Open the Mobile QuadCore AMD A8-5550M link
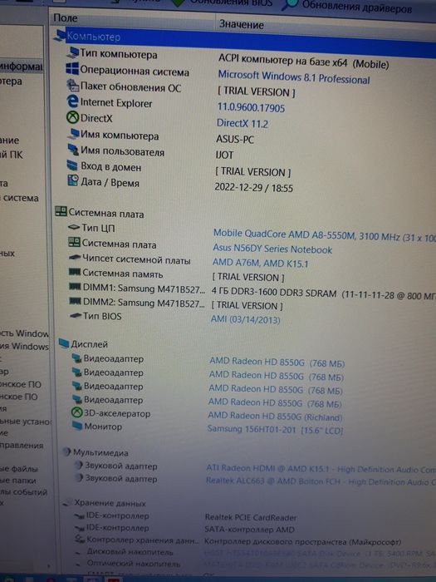The width and height of the screenshot is (436, 582). (x=325, y=235)
